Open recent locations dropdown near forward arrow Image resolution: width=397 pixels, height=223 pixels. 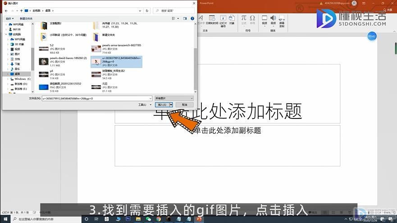tap(17, 11)
